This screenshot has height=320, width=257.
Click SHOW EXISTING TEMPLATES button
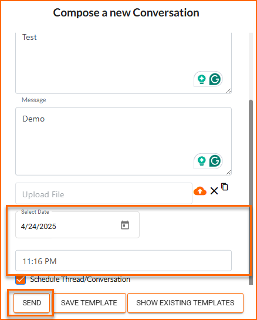click(185, 303)
